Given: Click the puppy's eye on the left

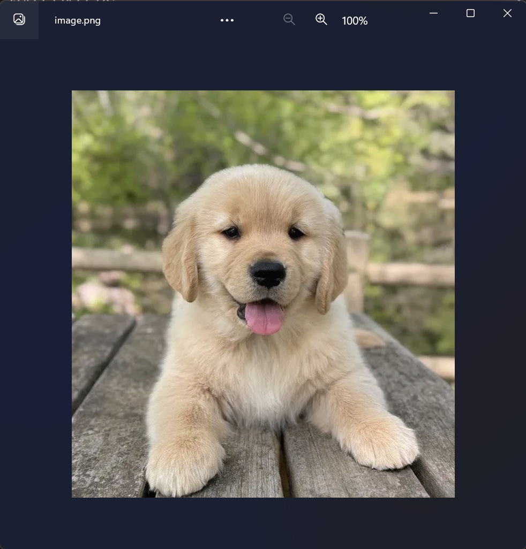Looking at the screenshot, I should pyautogui.click(x=231, y=232).
